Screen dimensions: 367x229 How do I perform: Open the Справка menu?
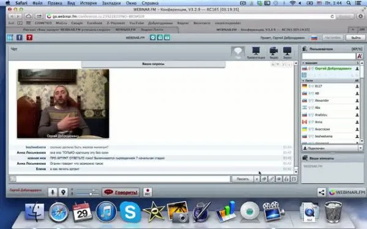click(150, 3)
